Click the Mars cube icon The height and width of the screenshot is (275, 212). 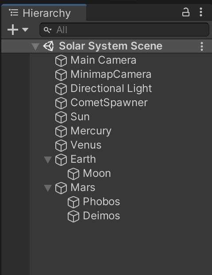[x=61, y=188]
